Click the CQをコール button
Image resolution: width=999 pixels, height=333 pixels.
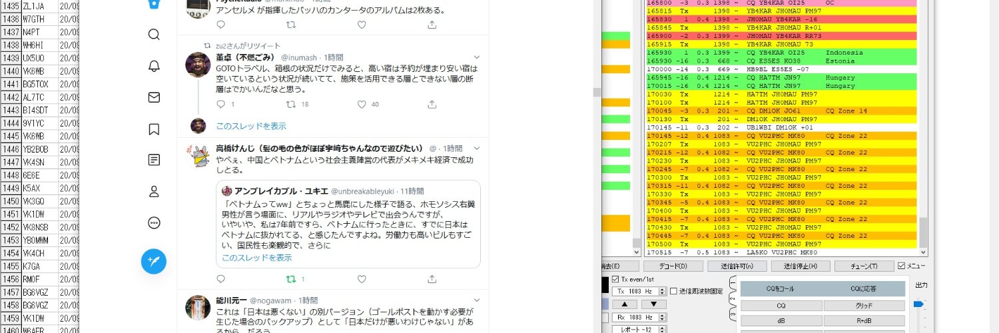[781, 289]
